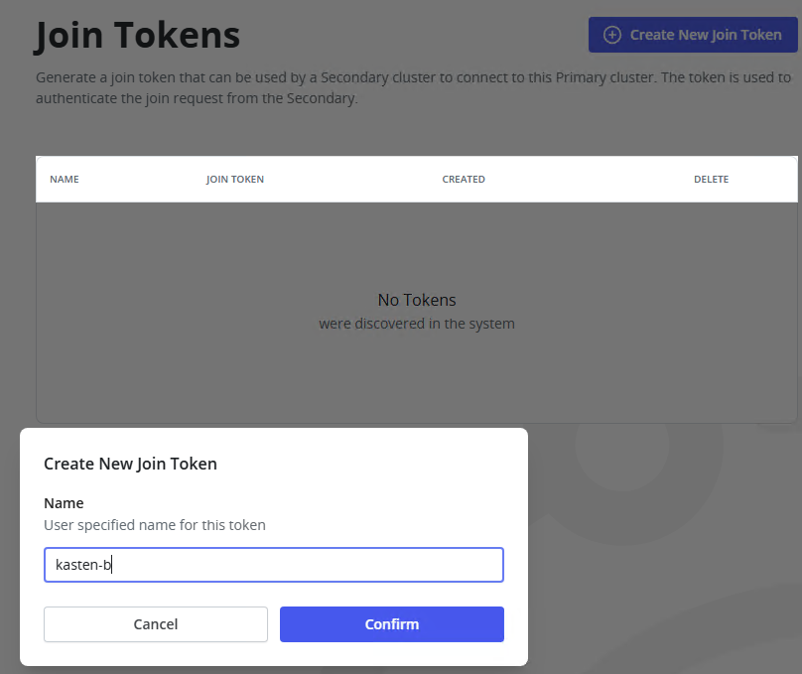
Task: Click the NAME column header
Action: point(65,180)
